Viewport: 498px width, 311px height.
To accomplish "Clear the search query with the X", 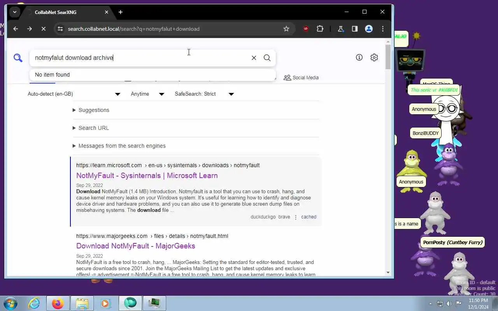I will coord(254,58).
